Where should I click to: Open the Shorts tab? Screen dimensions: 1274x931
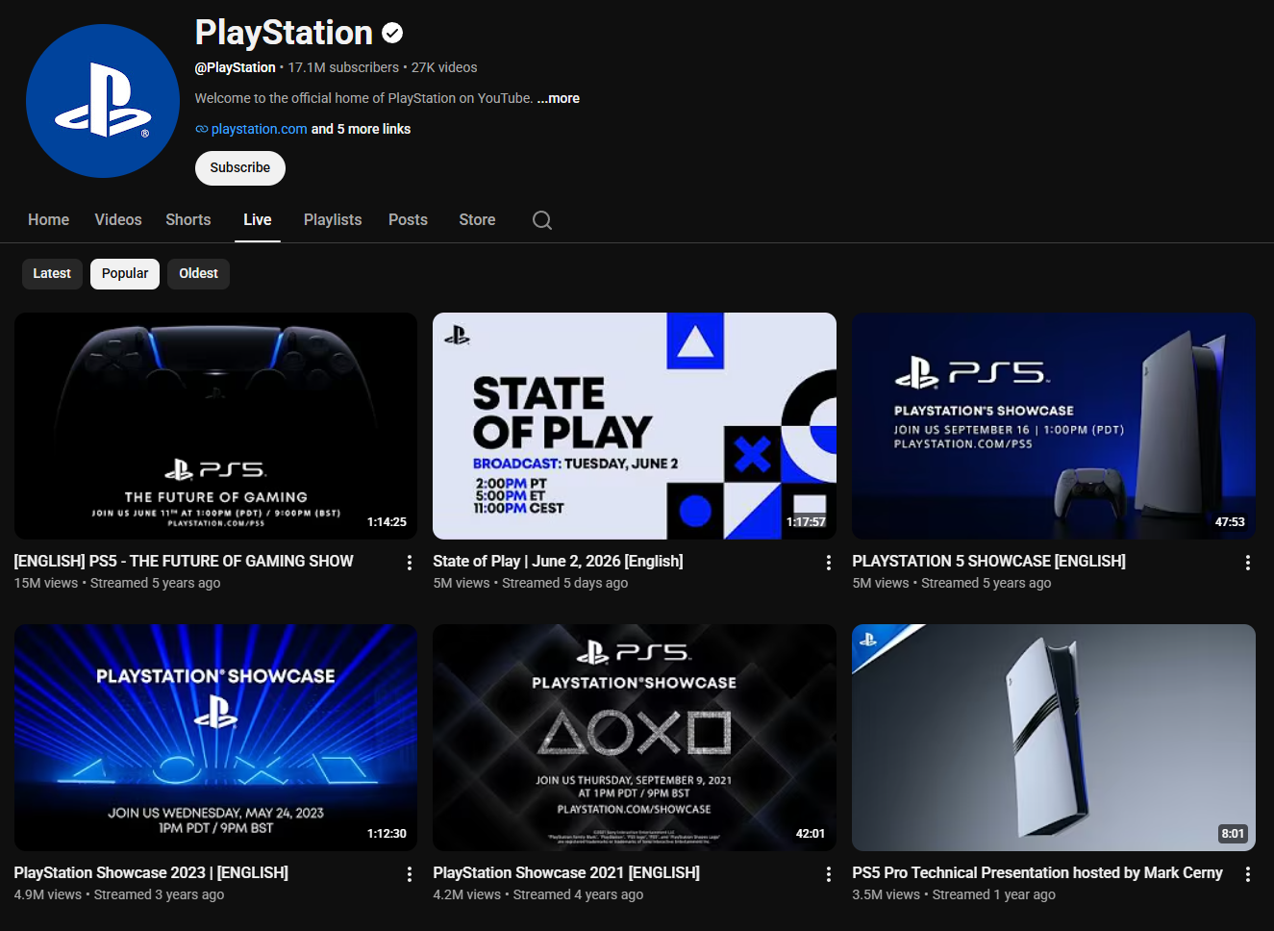(188, 219)
